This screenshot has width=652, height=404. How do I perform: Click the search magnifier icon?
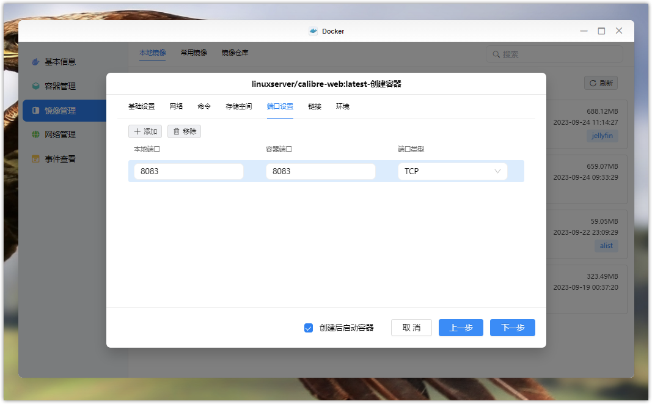tap(496, 54)
